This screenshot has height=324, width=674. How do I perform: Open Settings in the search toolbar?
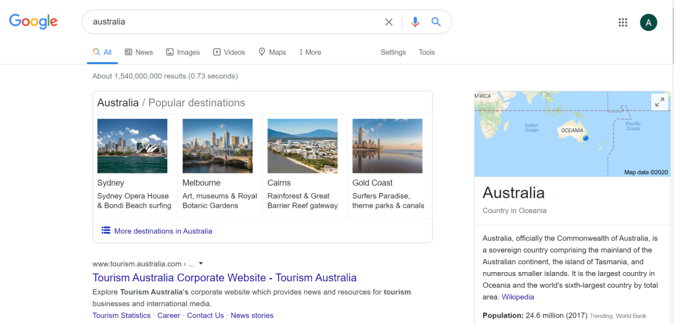tap(393, 53)
